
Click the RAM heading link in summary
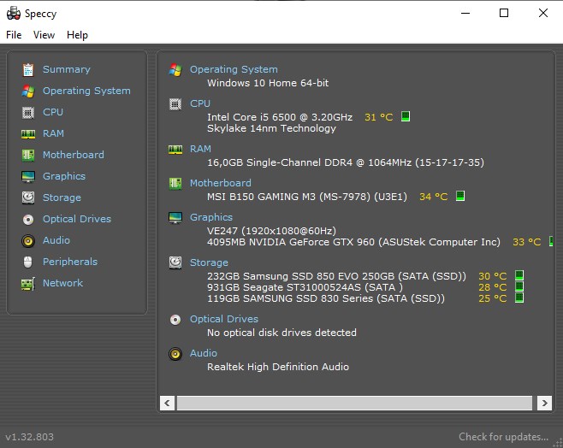(200, 149)
